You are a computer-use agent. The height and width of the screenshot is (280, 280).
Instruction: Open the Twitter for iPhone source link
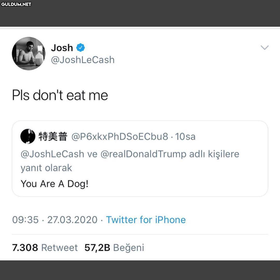[146, 220]
